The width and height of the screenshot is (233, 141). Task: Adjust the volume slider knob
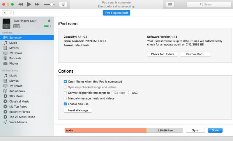click(x=52, y=4)
